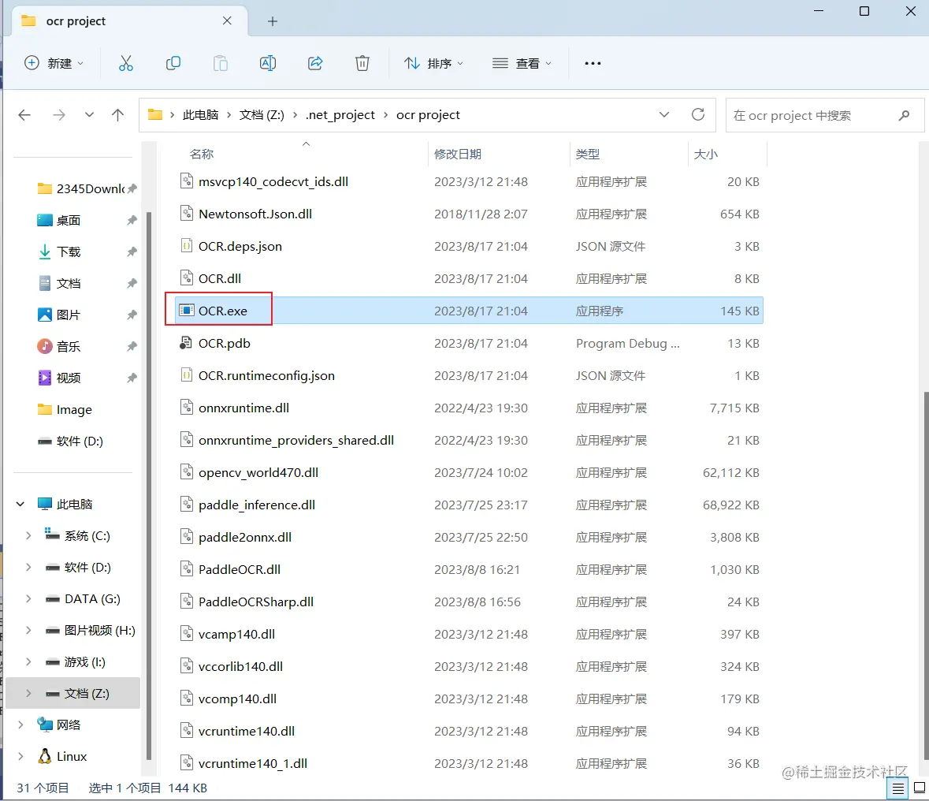Open the See more ellipsis menu
The width and height of the screenshot is (929, 801).
[593, 63]
